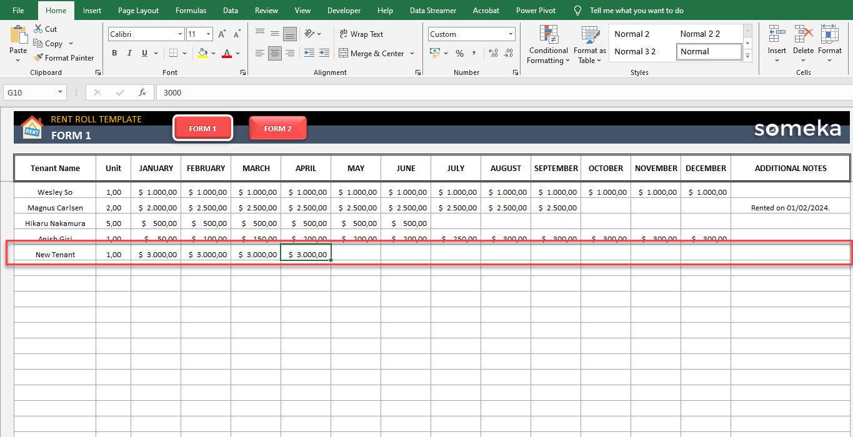Open the Custom number format dropdown

(511, 34)
